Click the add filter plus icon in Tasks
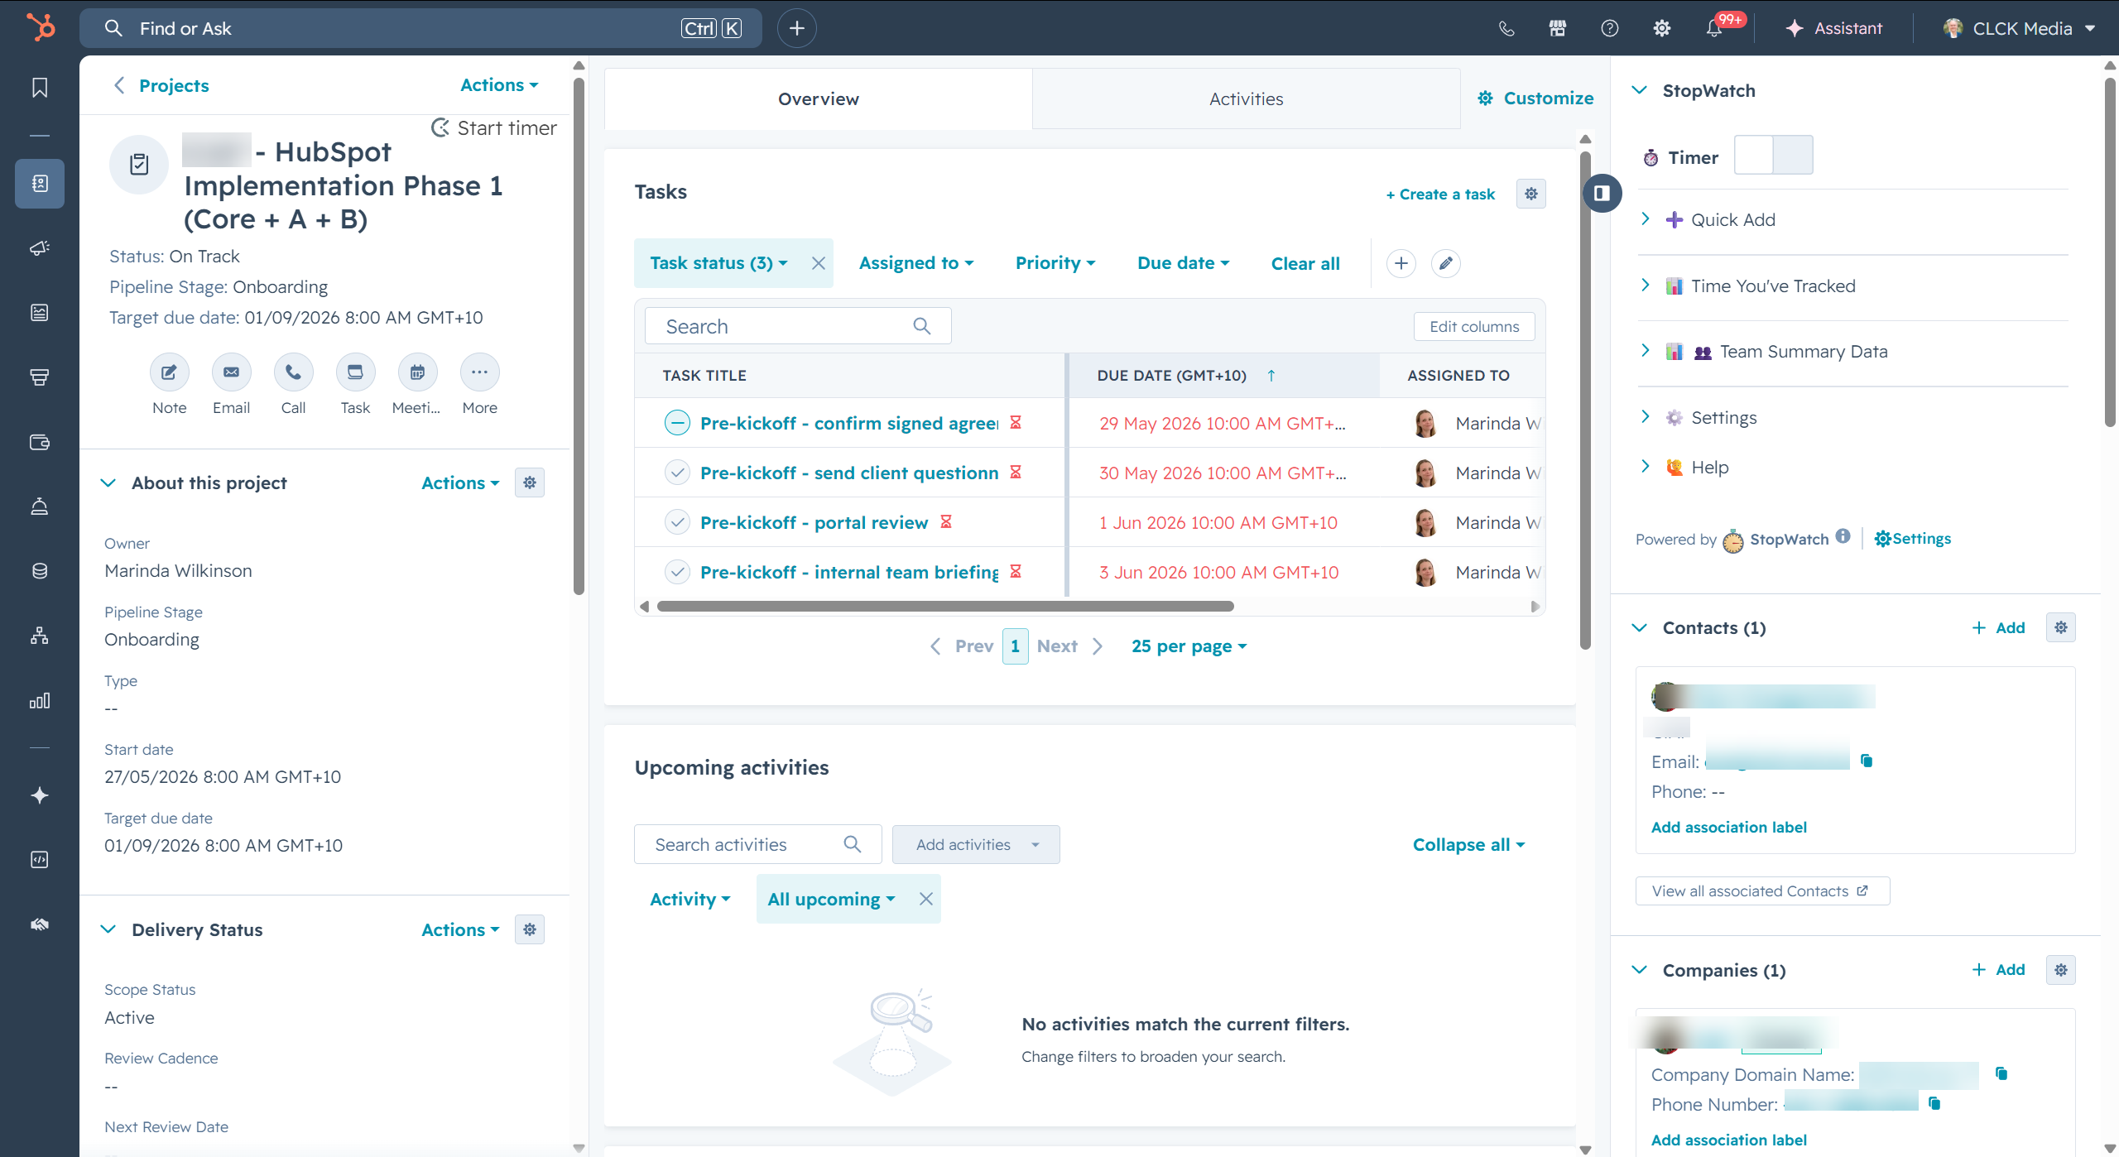This screenshot has height=1157, width=2119. pyautogui.click(x=1401, y=263)
